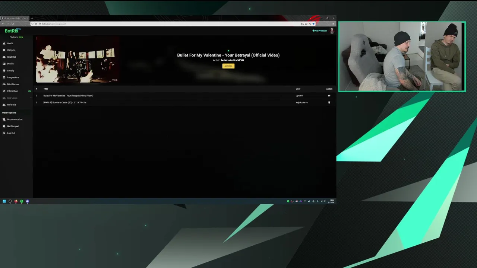Open the Widgets sidebar page
The height and width of the screenshot is (268, 477).
pos(11,50)
